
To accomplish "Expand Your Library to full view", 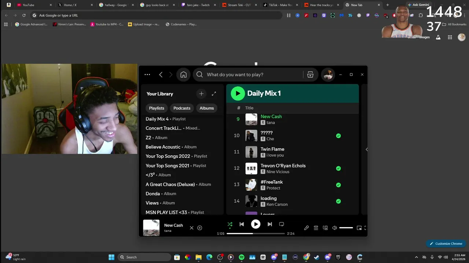I will click(214, 94).
